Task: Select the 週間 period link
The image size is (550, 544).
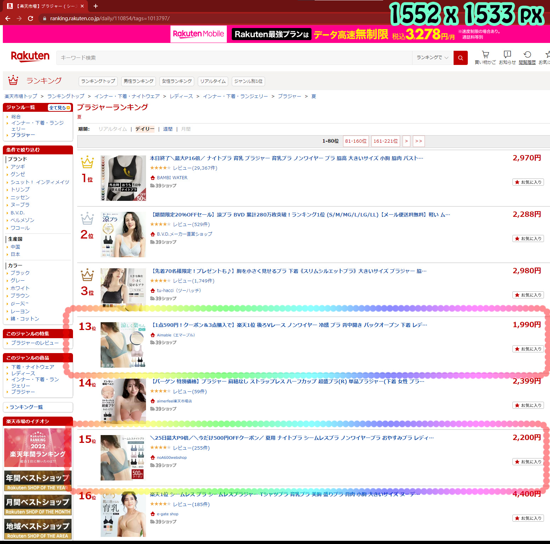Action: (x=168, y=129)
